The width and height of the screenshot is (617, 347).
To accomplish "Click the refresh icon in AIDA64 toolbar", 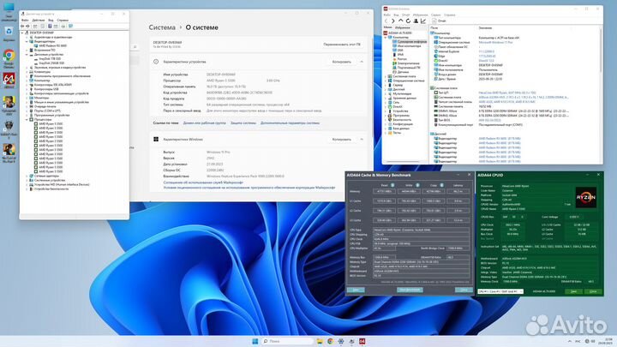I will pyautogui.click(x=408, y=21).
